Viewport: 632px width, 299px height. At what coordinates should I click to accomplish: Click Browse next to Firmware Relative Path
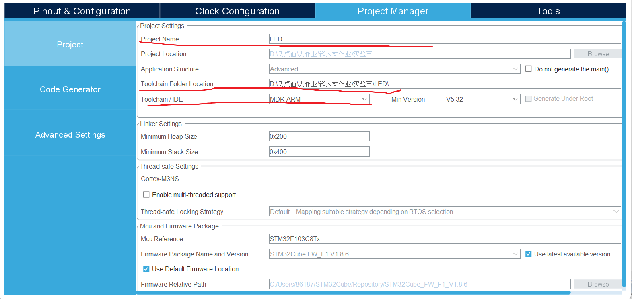coord(598,284)
